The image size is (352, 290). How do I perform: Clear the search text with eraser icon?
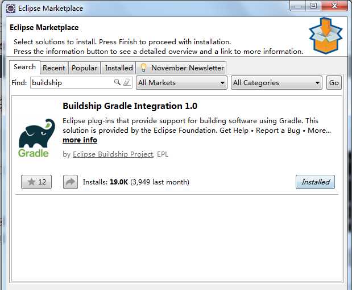[x=127, y=82]
